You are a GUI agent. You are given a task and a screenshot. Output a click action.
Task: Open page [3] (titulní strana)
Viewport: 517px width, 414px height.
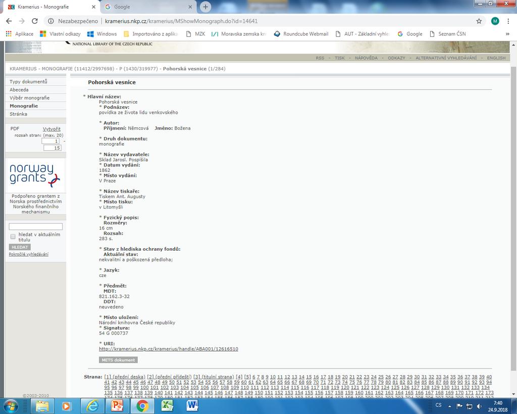click(214, 377)
